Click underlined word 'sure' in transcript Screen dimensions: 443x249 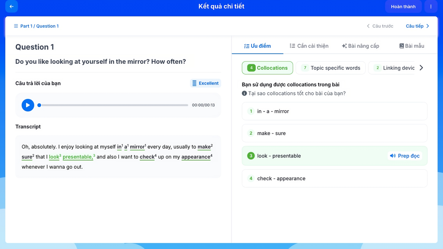tap(27, 157)
